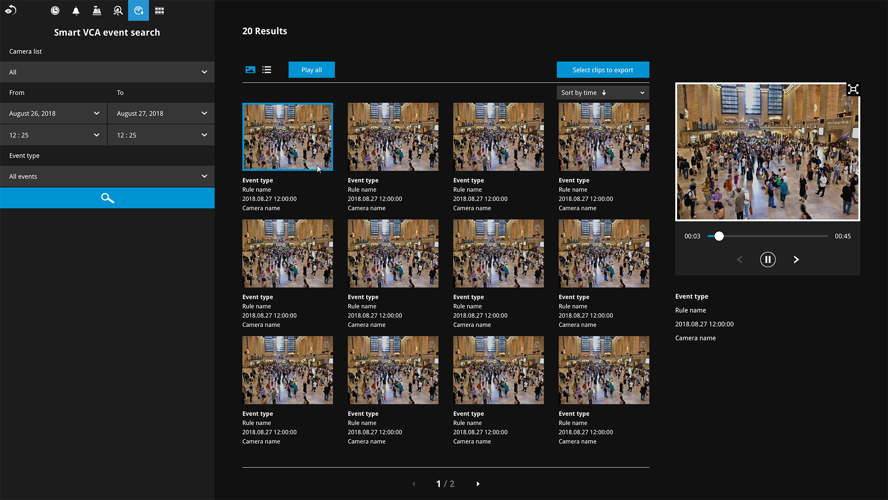This screenshot has height=500, width=888.
Task: Switch results to thumbnail view
Action: (x=250, y=70)
